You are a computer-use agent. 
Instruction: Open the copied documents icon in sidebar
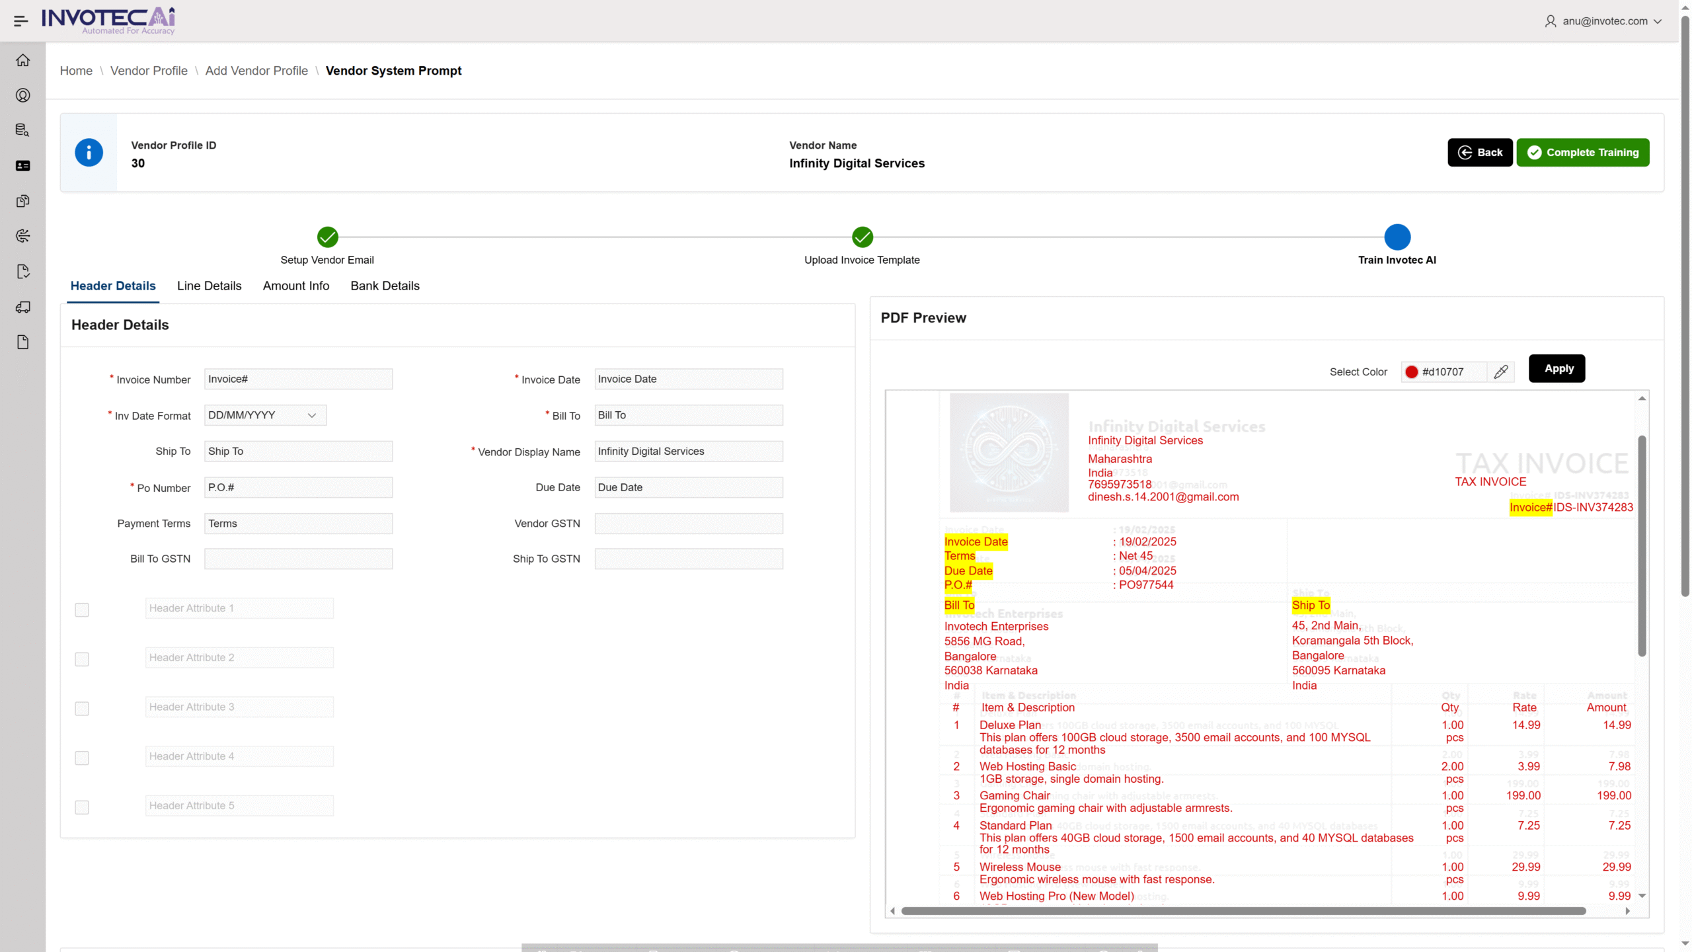coord(23,200)
